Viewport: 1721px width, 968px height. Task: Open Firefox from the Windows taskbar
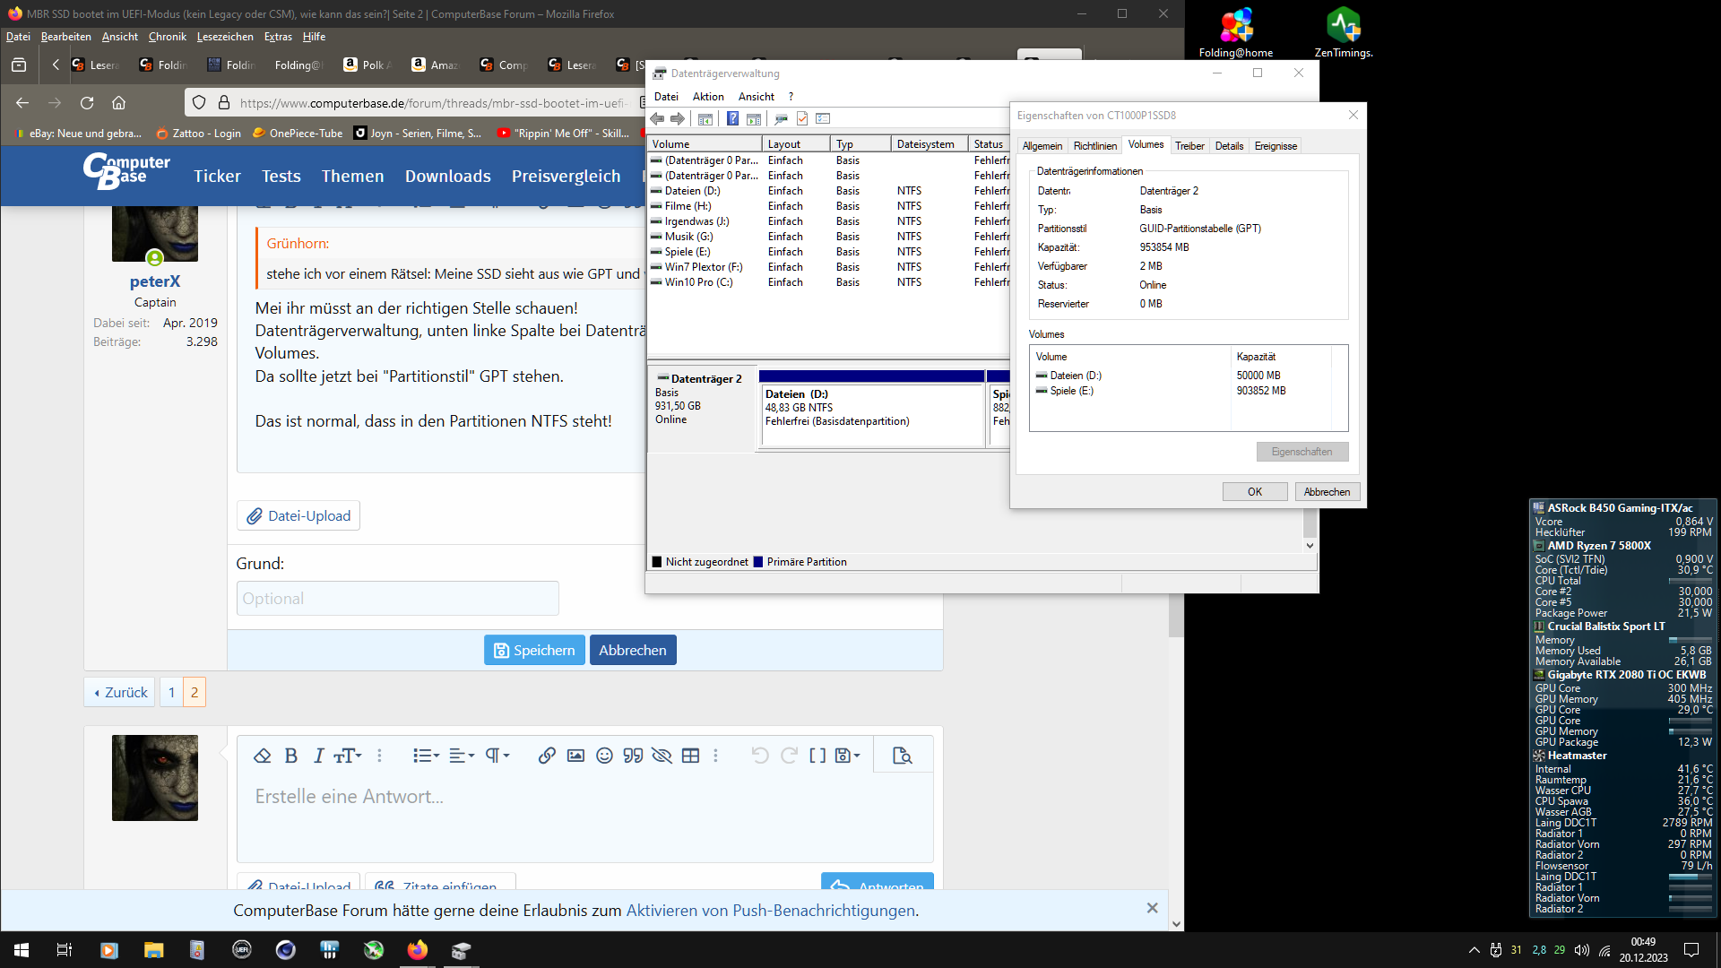click(417, 950)
